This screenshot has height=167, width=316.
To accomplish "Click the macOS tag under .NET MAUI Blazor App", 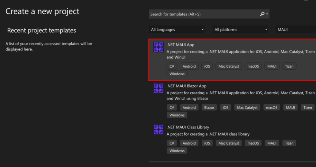I will [x=271, y=108].
